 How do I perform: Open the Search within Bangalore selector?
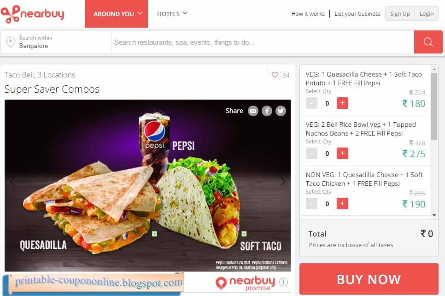click(x=56, y=42)
